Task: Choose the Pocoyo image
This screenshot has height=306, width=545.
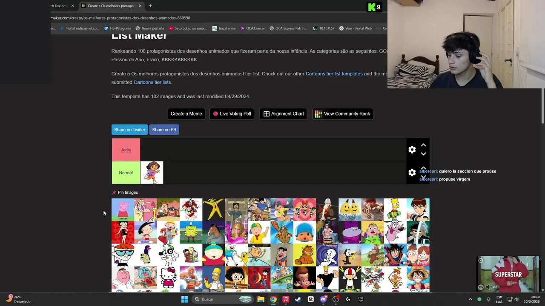Action: 304,232
